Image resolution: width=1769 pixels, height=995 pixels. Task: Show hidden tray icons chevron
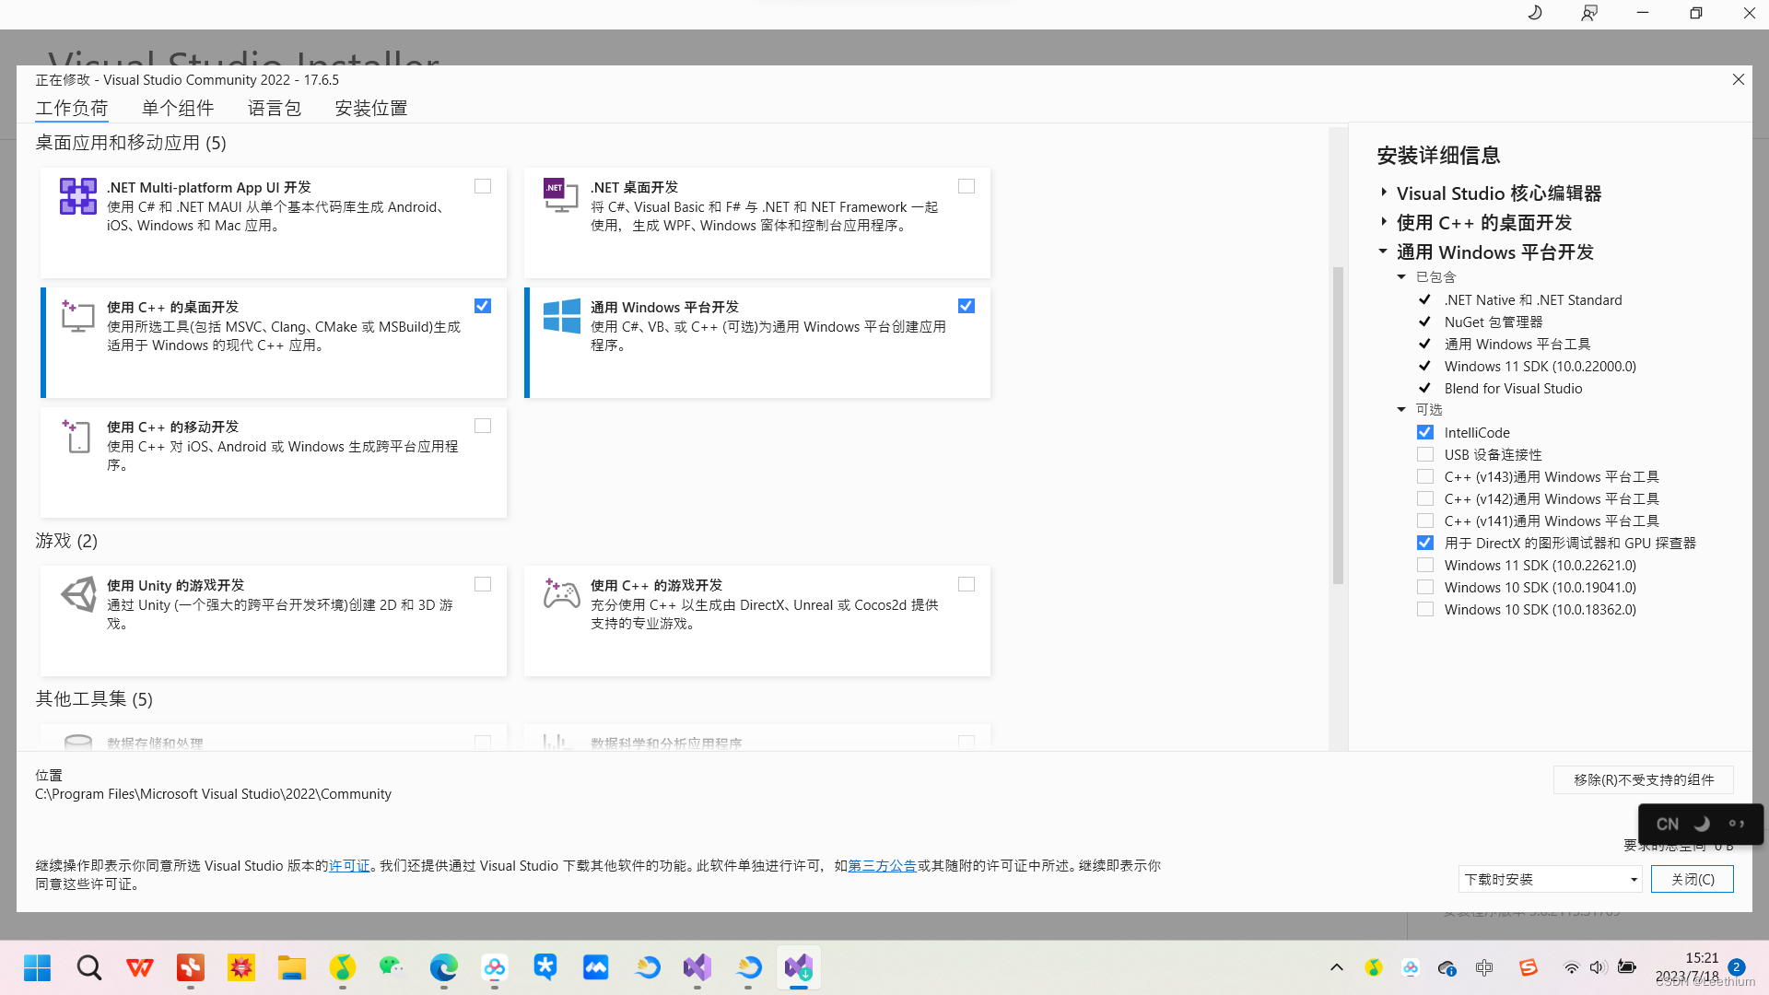(1337, 967)
